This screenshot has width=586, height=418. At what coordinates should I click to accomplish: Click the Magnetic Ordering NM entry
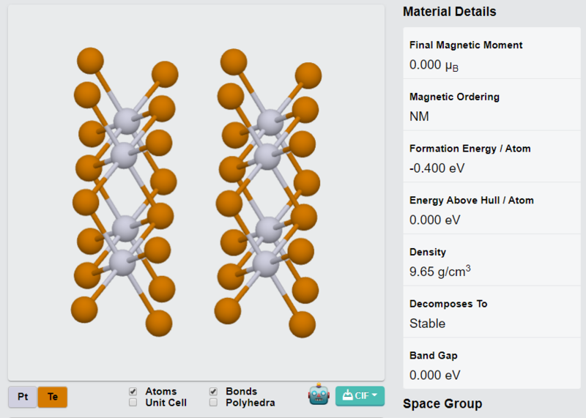click(x=492, y=105)
